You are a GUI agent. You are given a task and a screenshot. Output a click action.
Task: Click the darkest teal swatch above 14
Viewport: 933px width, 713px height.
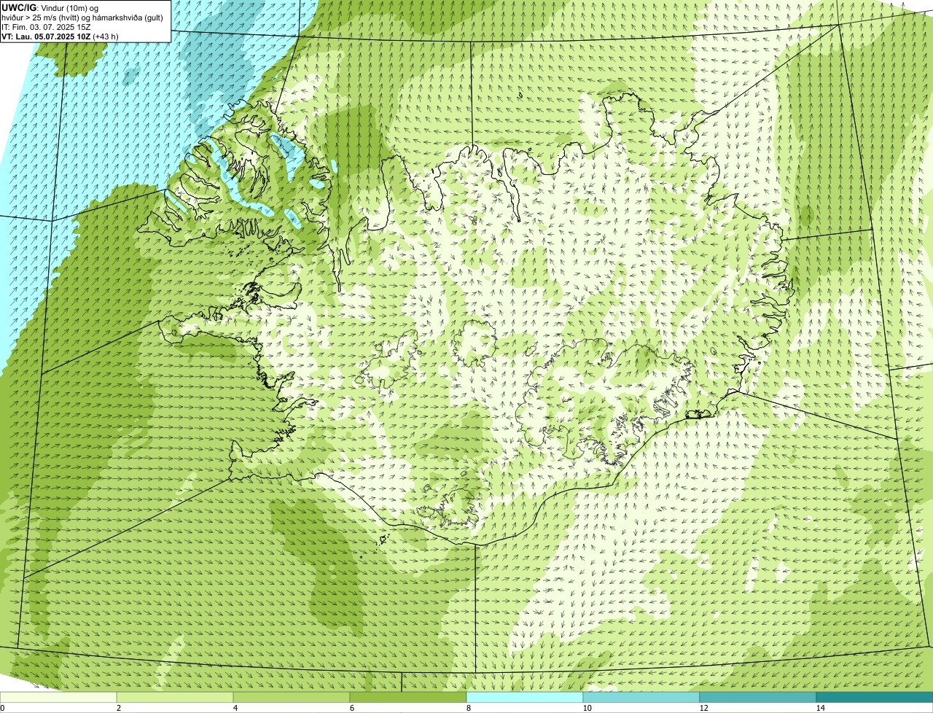click(x=875, y=697)
